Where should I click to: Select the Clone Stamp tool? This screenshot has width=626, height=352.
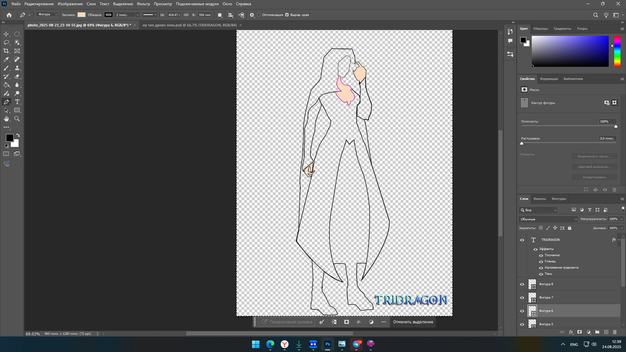[17, 68]
